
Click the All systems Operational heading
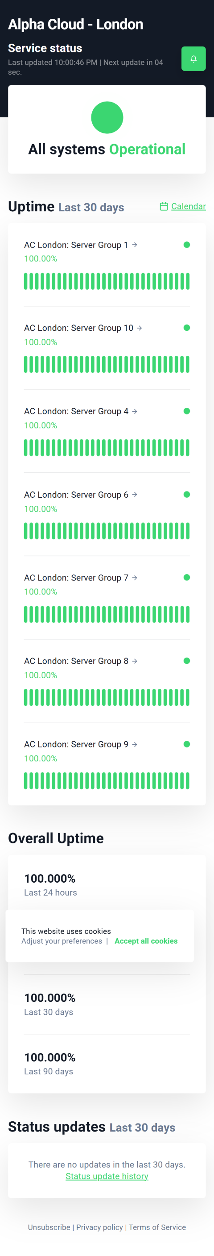click(x=107, y=149)
